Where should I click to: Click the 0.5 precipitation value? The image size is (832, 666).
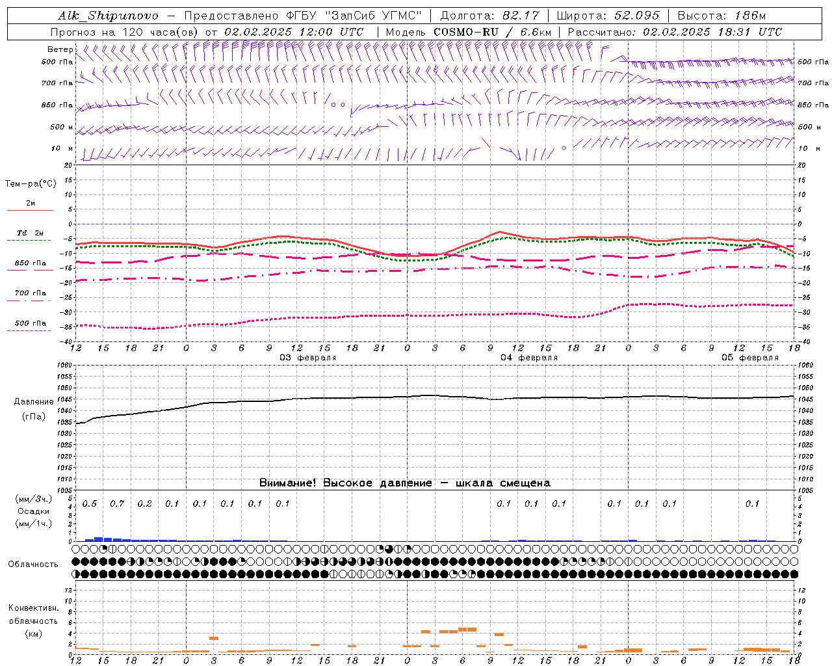point(90,503)
